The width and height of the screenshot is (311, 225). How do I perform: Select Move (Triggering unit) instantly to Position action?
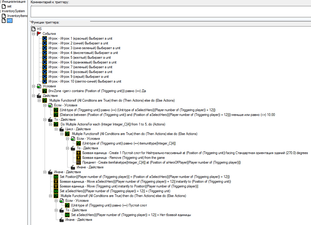click(129, 186)
